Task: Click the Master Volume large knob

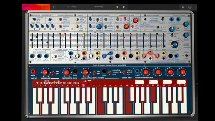Action: pyautogui.click(x=175, y=44)
